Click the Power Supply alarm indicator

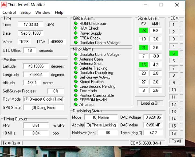coord(76,33)
